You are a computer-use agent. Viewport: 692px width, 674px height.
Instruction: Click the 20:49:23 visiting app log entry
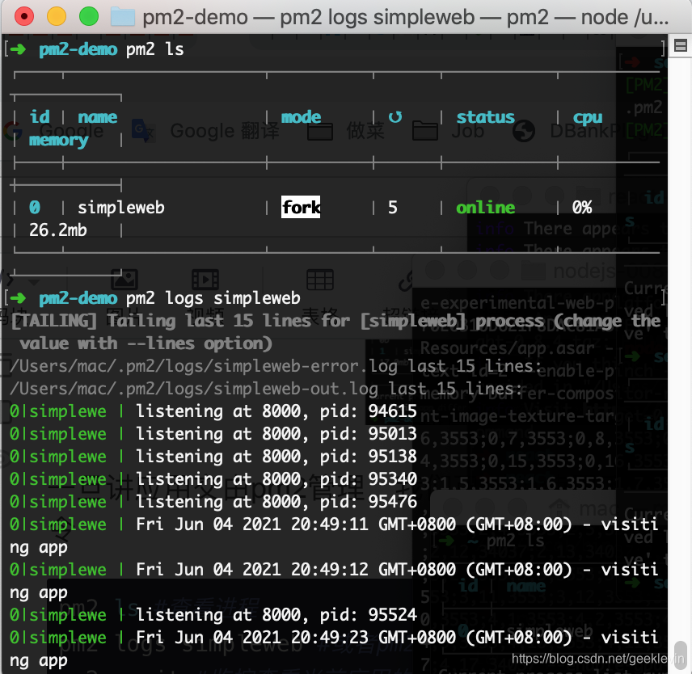(x=334, y=648)
